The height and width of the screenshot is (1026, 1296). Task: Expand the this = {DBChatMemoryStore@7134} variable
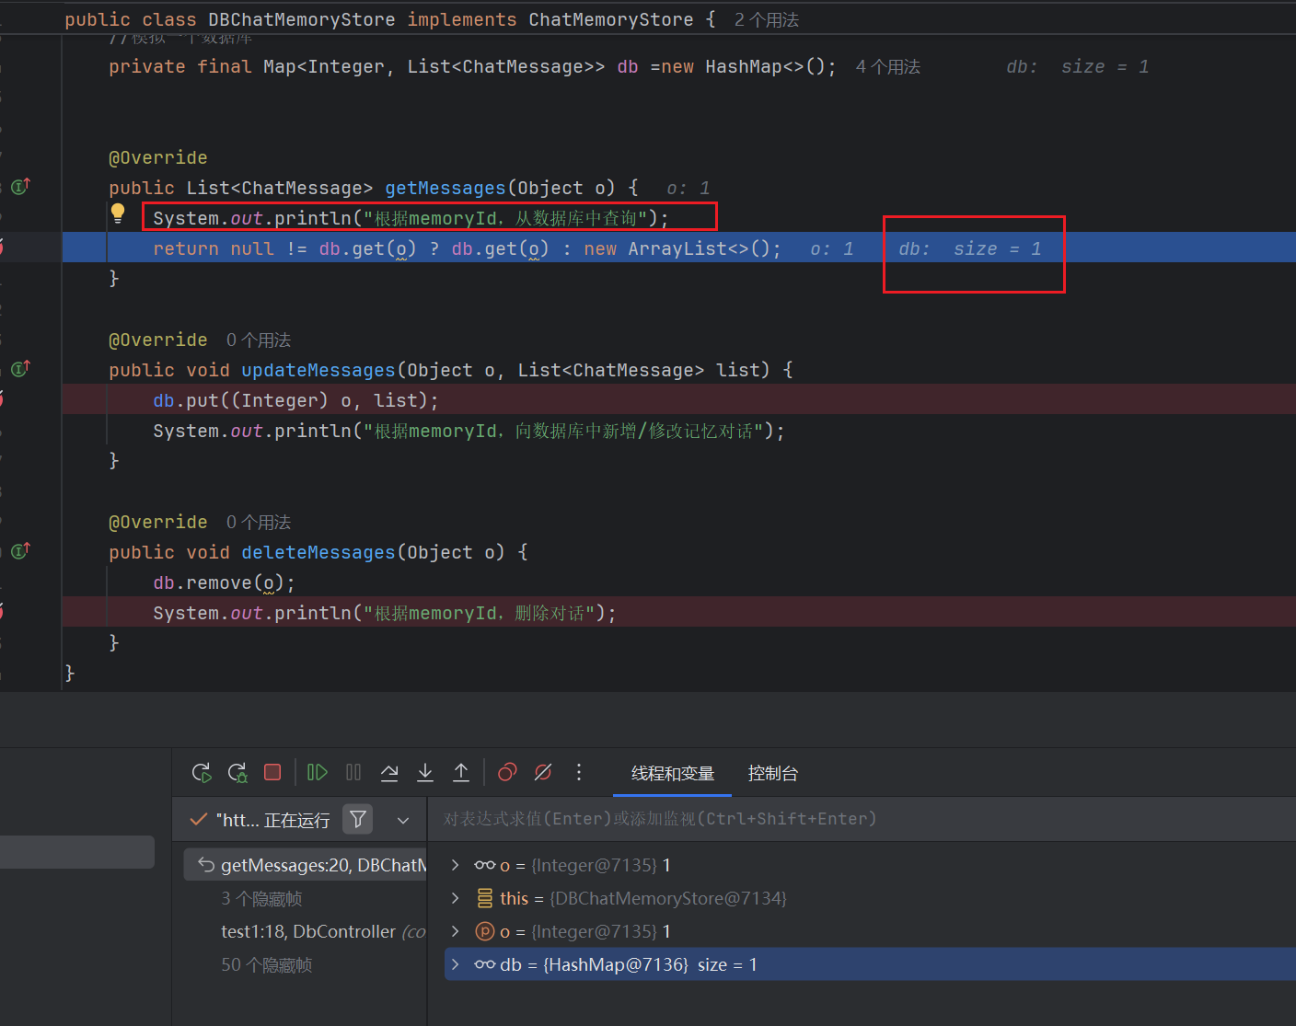click(455, 898)
